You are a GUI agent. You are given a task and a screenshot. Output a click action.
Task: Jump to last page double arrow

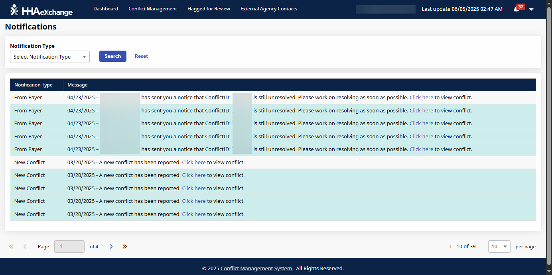(x=125, y=247)
